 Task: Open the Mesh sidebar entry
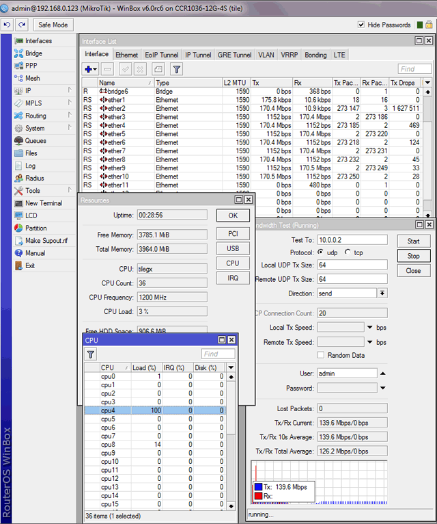click(32, 78)
